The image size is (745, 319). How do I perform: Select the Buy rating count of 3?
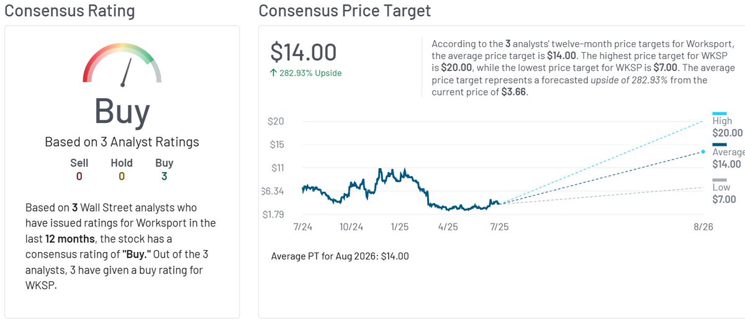point(165,176)
